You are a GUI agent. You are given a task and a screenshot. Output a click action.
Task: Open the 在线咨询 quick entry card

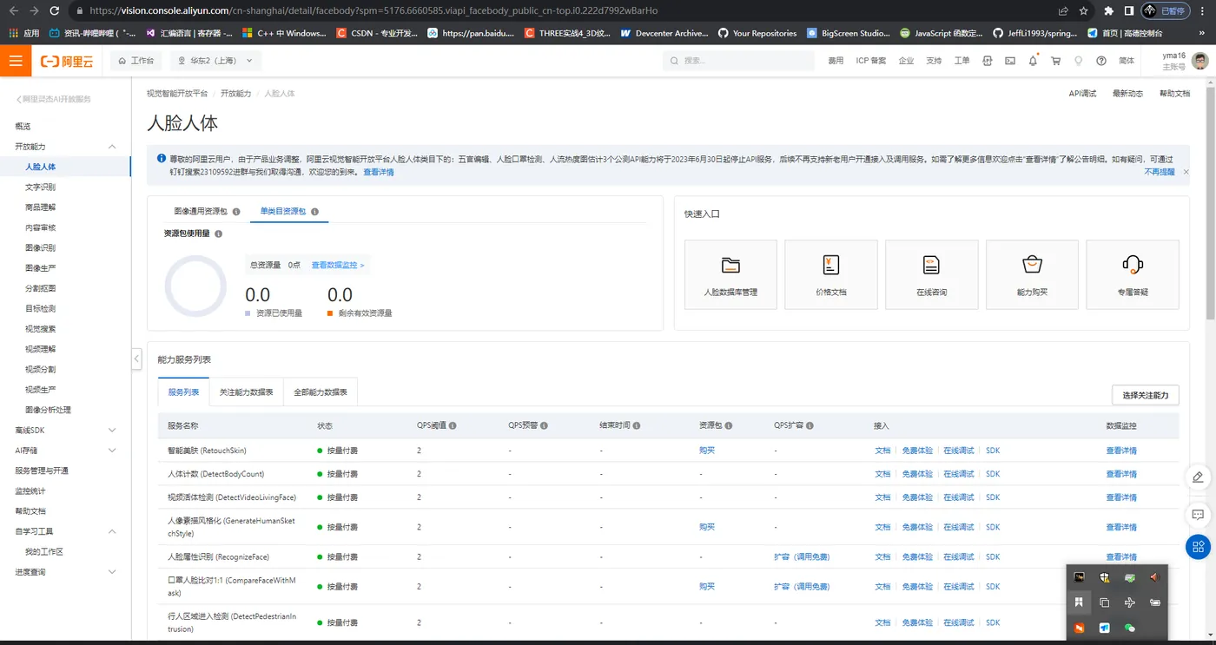tap(931, 274)
